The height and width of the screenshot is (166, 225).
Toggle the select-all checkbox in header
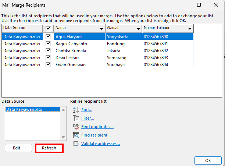pos(48,29)
